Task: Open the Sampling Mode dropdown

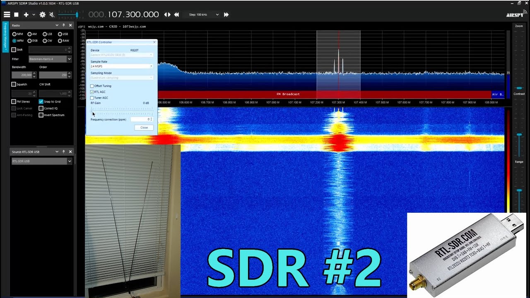Action: click(x=122, y=77)
